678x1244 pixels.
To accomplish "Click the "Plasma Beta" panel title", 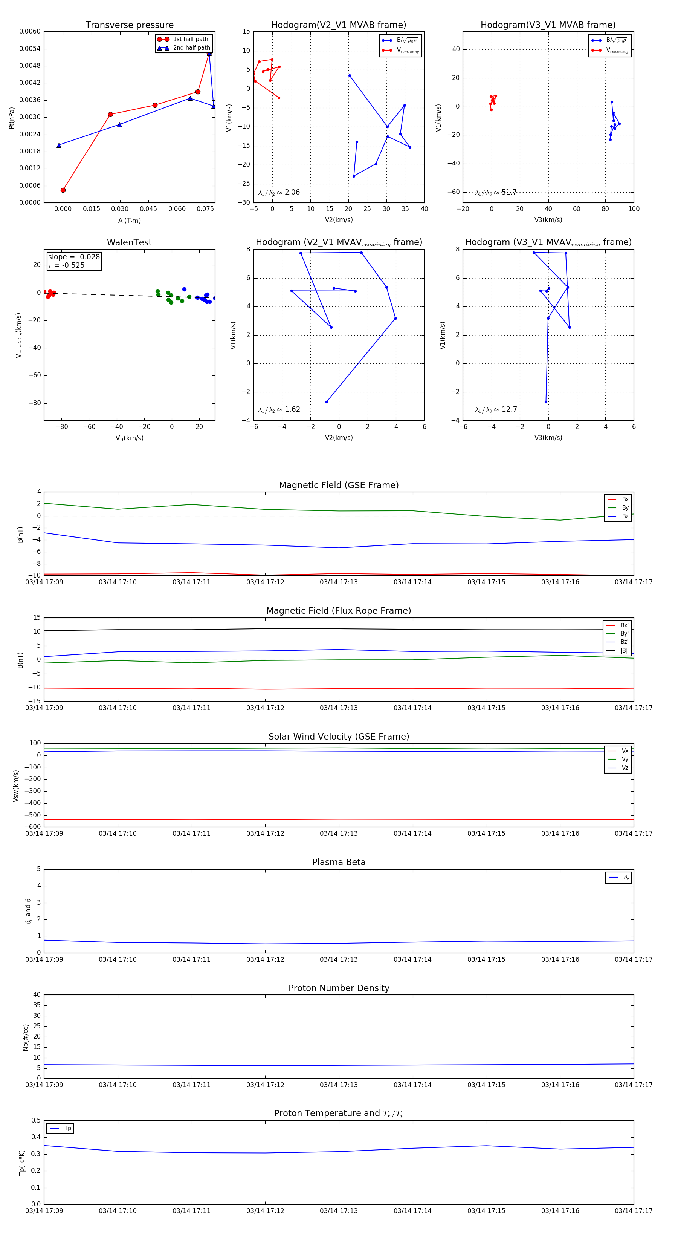I will tap(339, 862).
